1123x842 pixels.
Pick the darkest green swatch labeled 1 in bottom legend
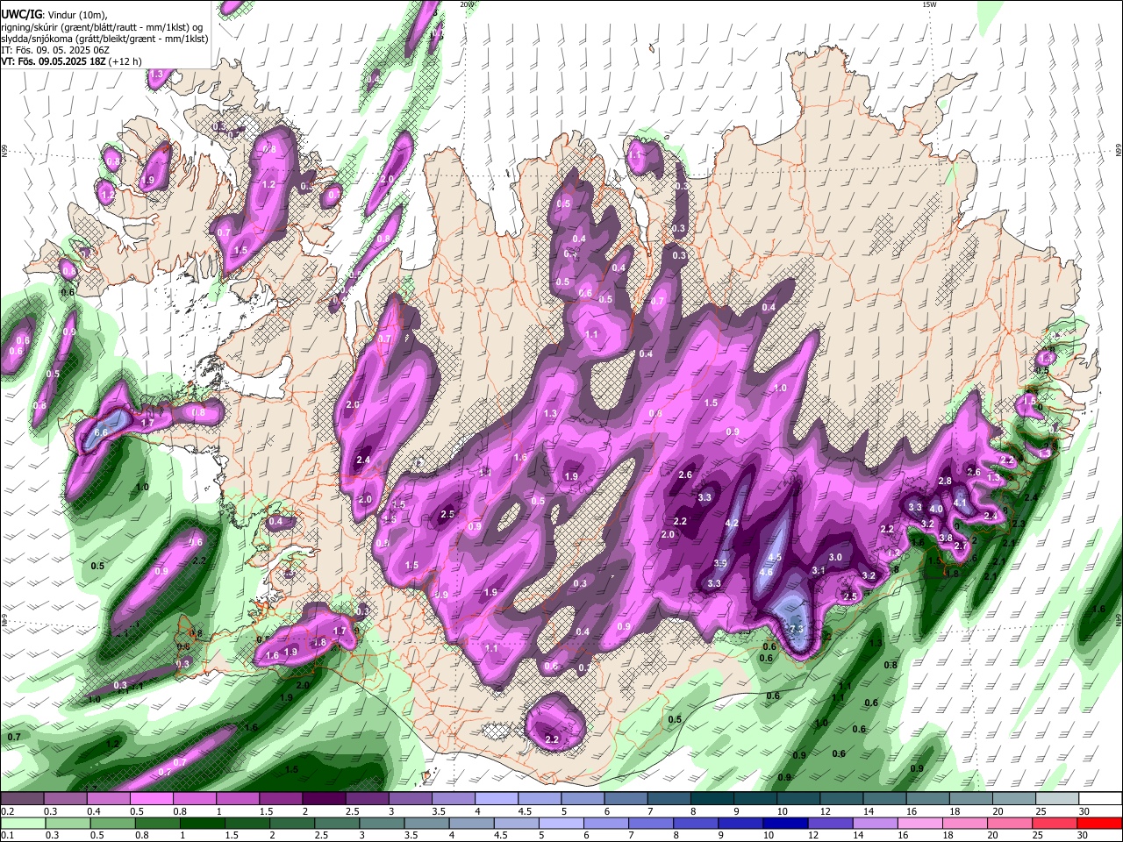201,823
